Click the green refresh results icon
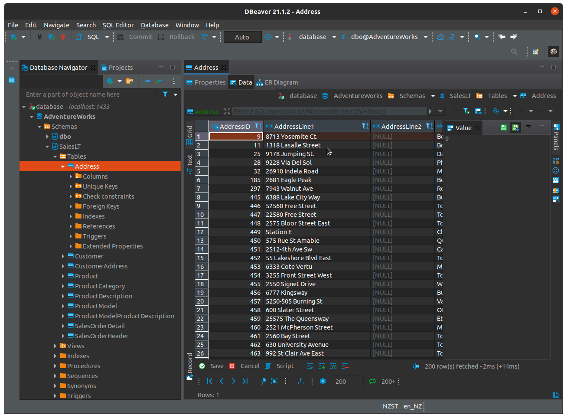This screenshot has height=418, width=567. click(372, 381)
